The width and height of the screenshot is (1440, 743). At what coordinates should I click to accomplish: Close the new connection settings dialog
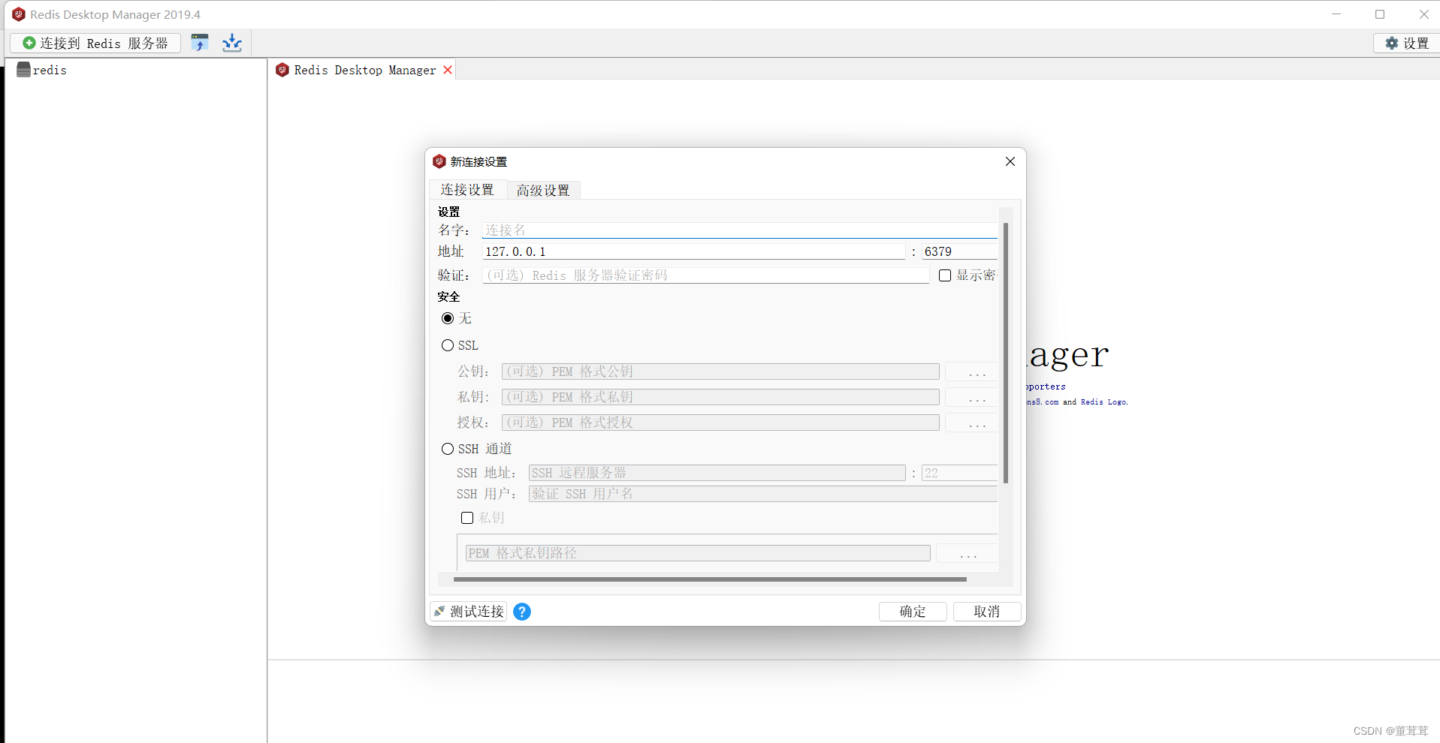(1010, 161)
